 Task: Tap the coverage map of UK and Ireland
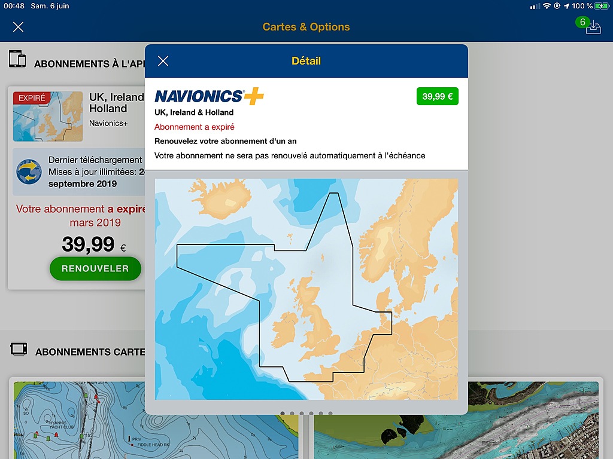[x=306, y=289]
